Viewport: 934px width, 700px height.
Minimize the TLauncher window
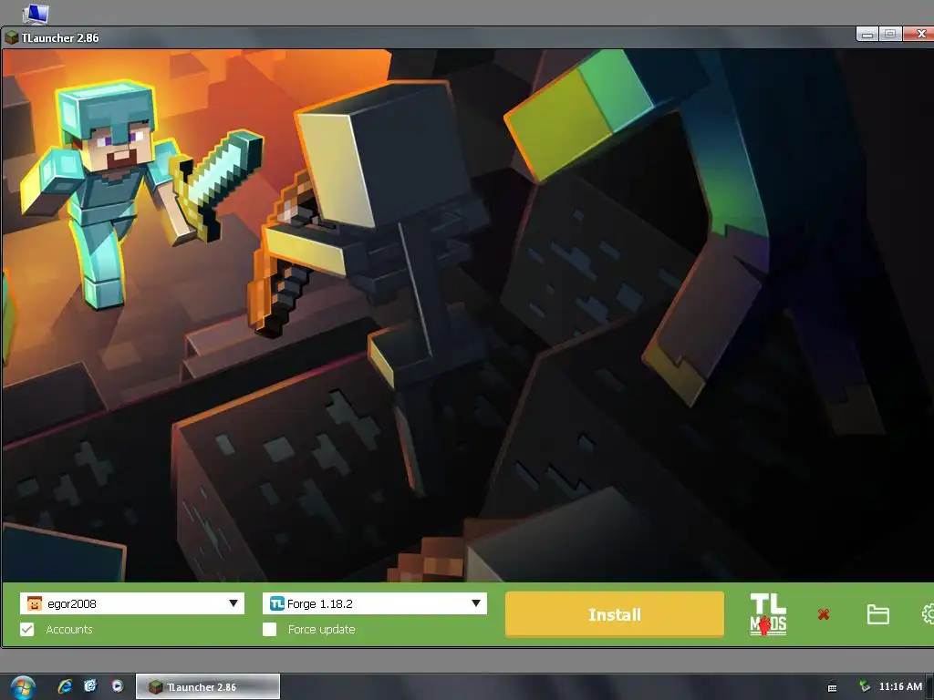point(867,35)
